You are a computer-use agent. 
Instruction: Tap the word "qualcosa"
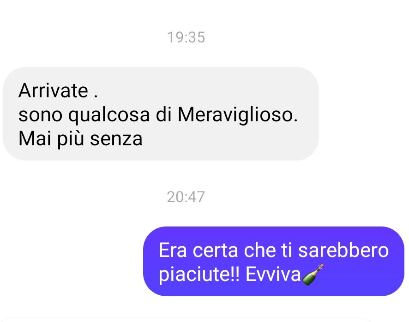coord(109,115)
